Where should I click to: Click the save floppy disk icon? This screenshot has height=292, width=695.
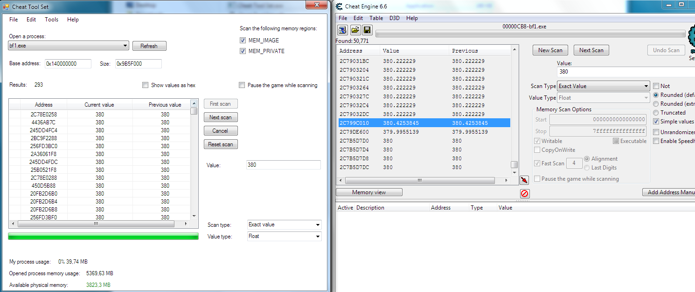[x=367, y=30]
